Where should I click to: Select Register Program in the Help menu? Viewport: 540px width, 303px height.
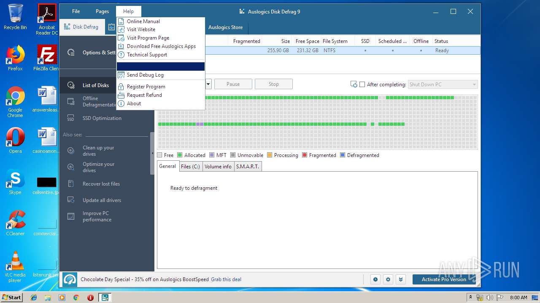click(x=161, y=87)
